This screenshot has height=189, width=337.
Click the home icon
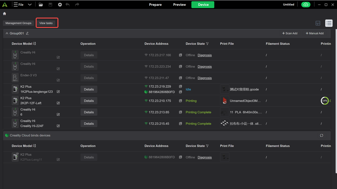point(4,14)
